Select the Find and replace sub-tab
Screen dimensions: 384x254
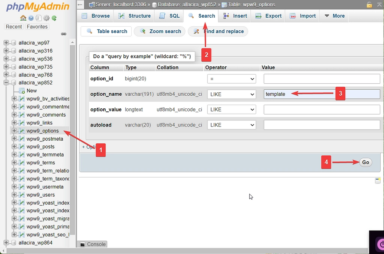point(218,32)
